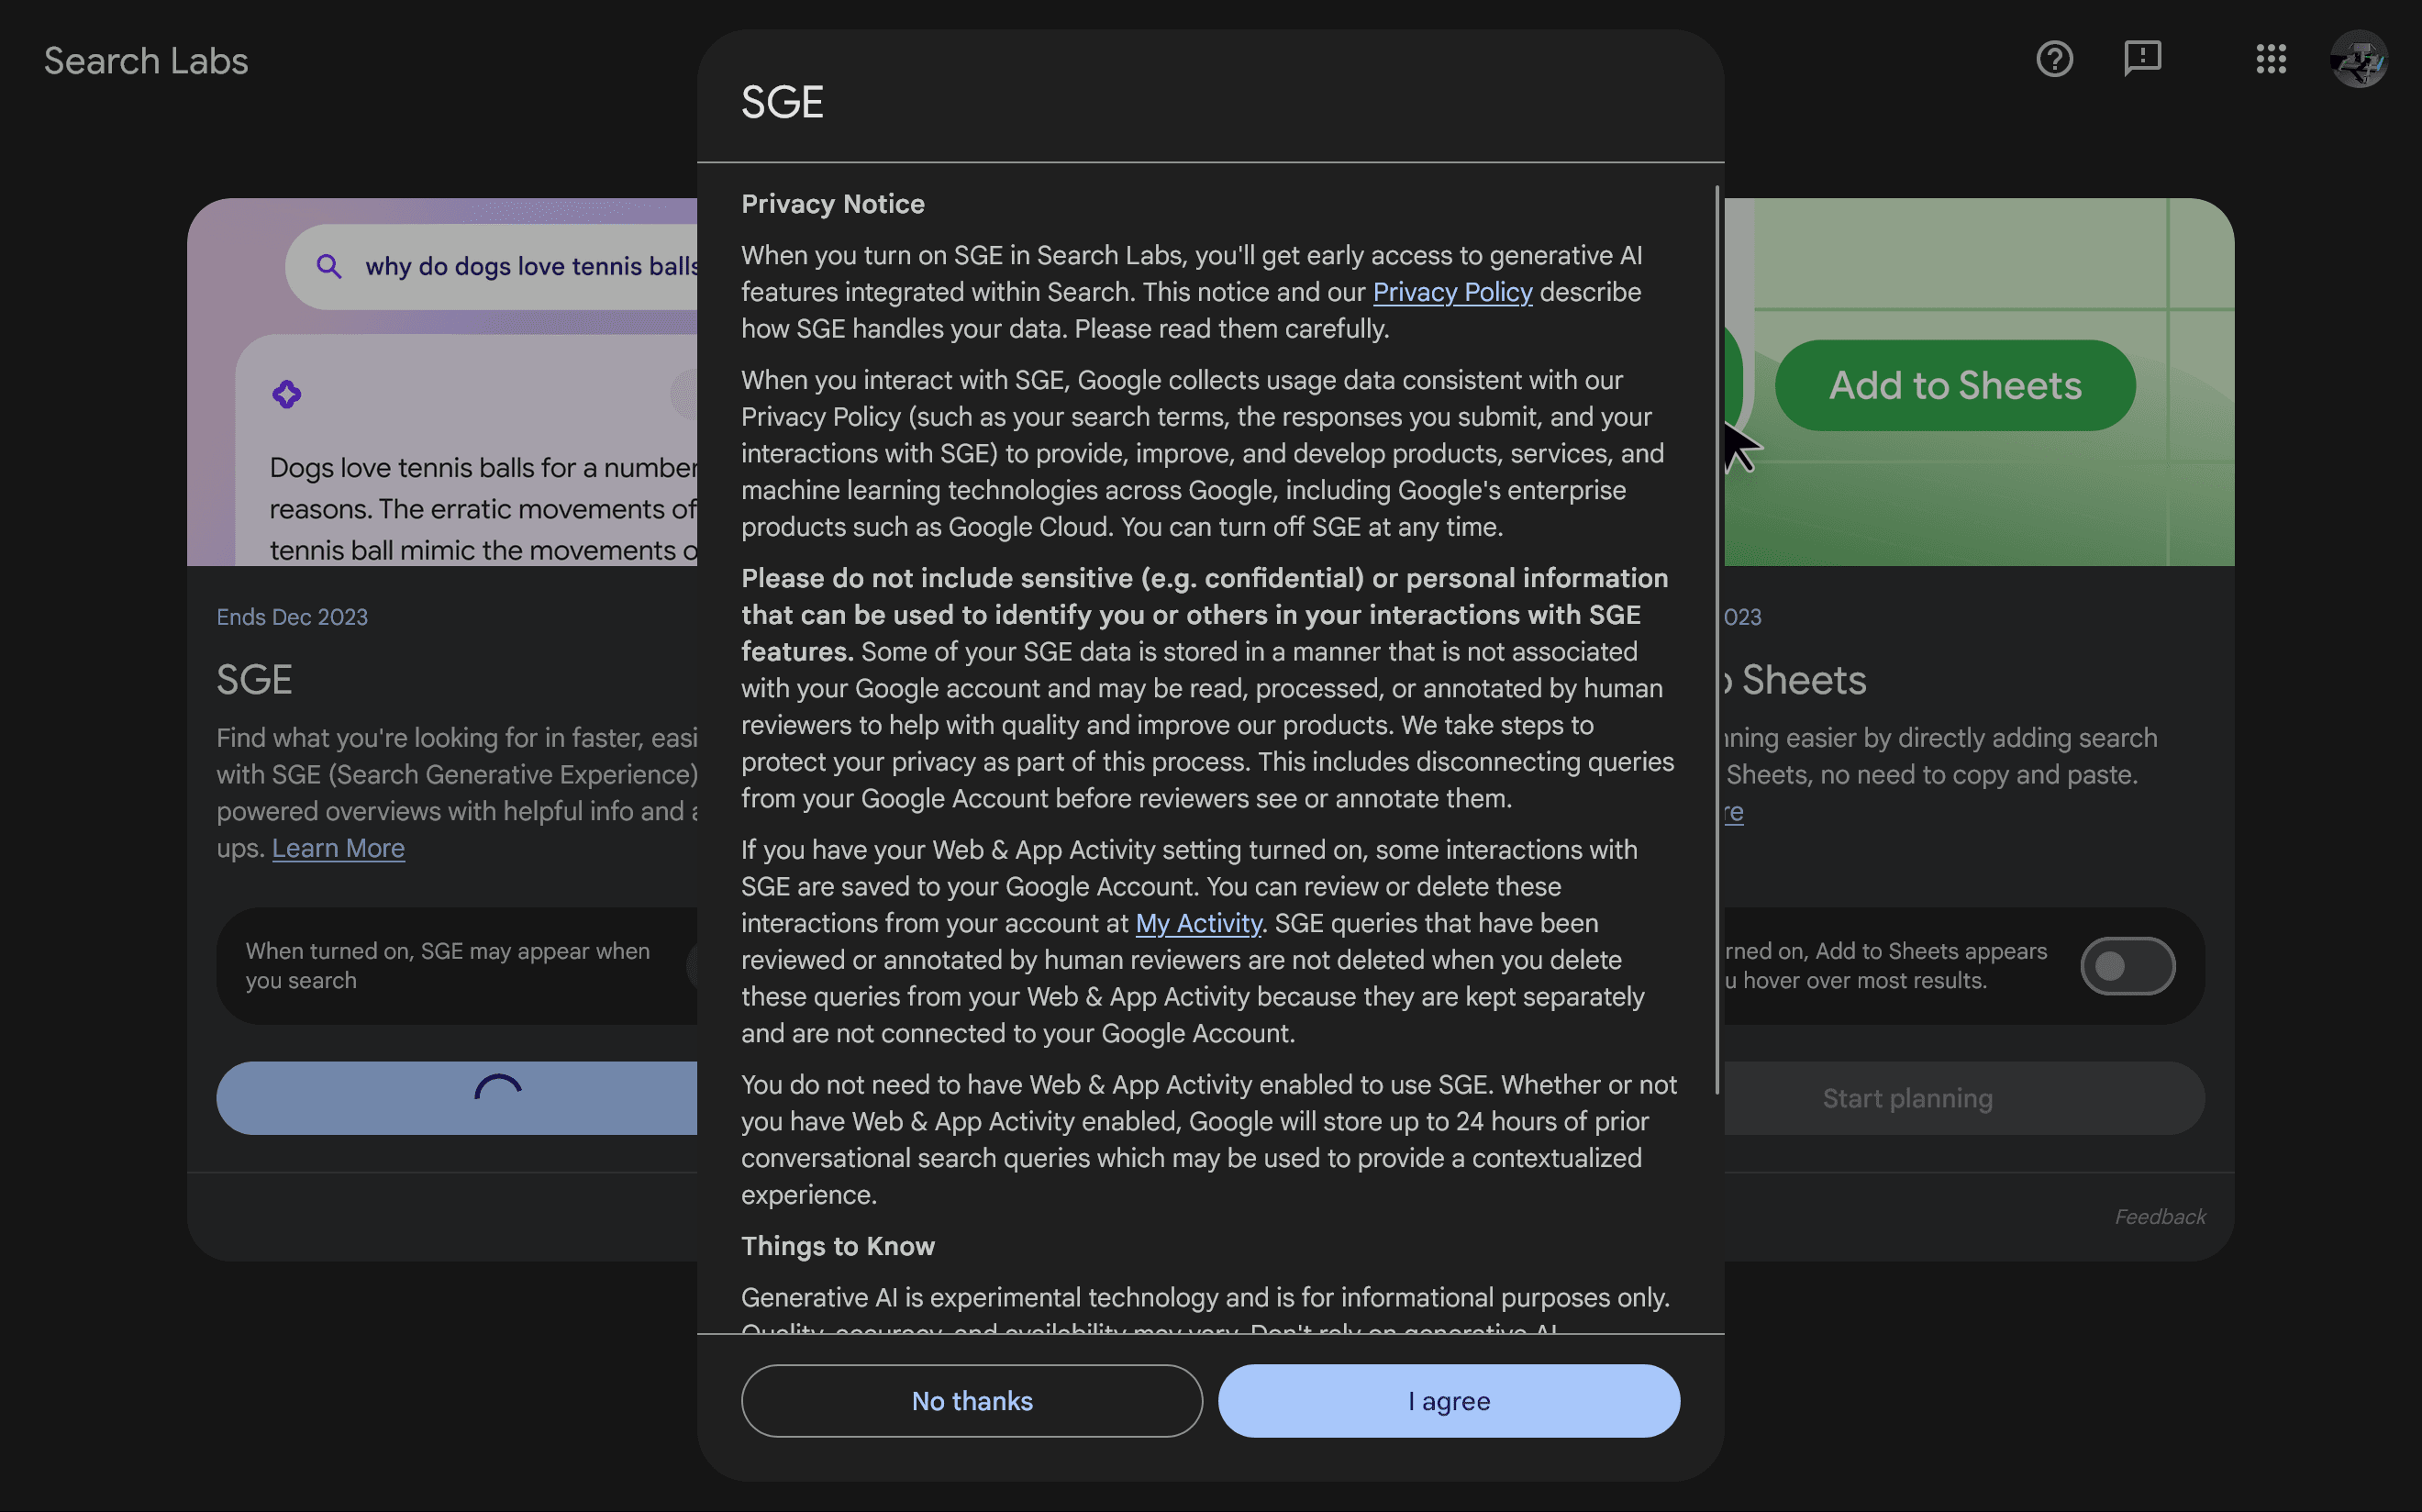Click the I agree button
2422x1512 pixels.
click(1448, 1401)
